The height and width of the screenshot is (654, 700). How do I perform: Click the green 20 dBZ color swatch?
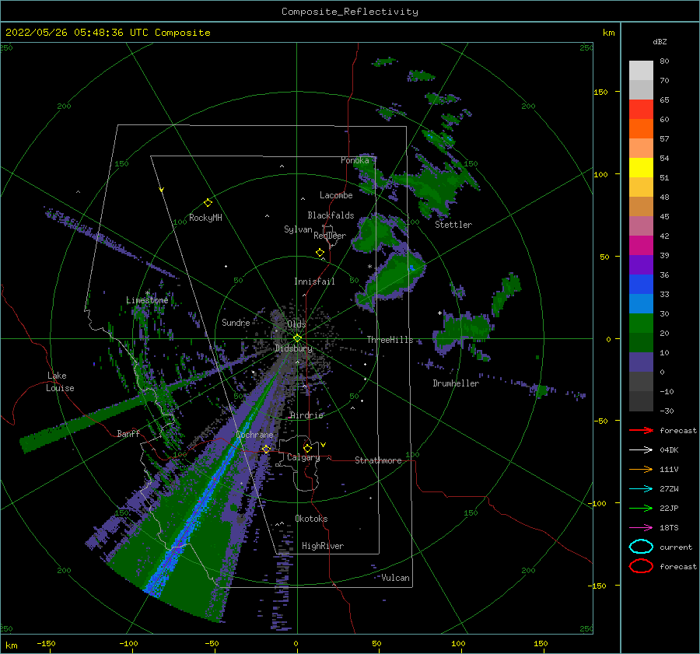pos(641,323)
